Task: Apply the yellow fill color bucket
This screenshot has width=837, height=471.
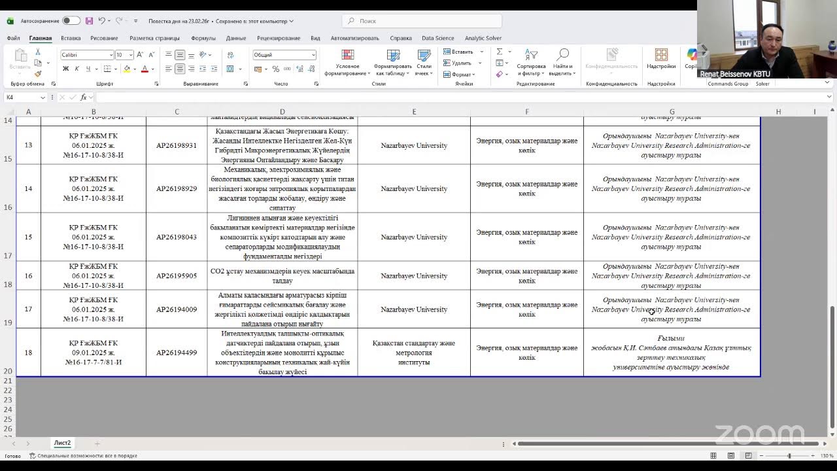Action: click(x=127, y=69)
